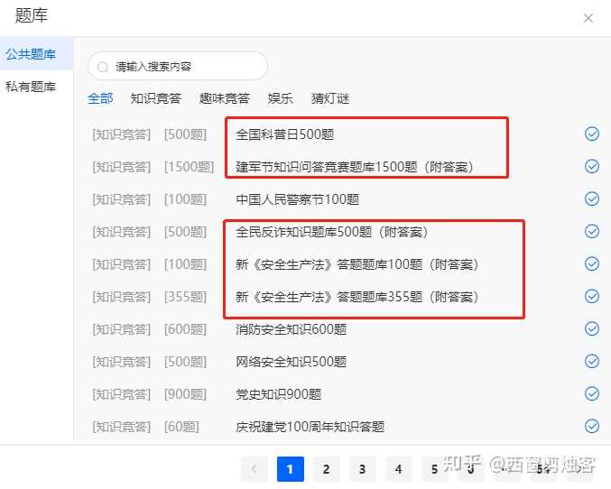Open 庆祝建党100周年知识答题 entry
611x489 pixels.
(310, 427)
